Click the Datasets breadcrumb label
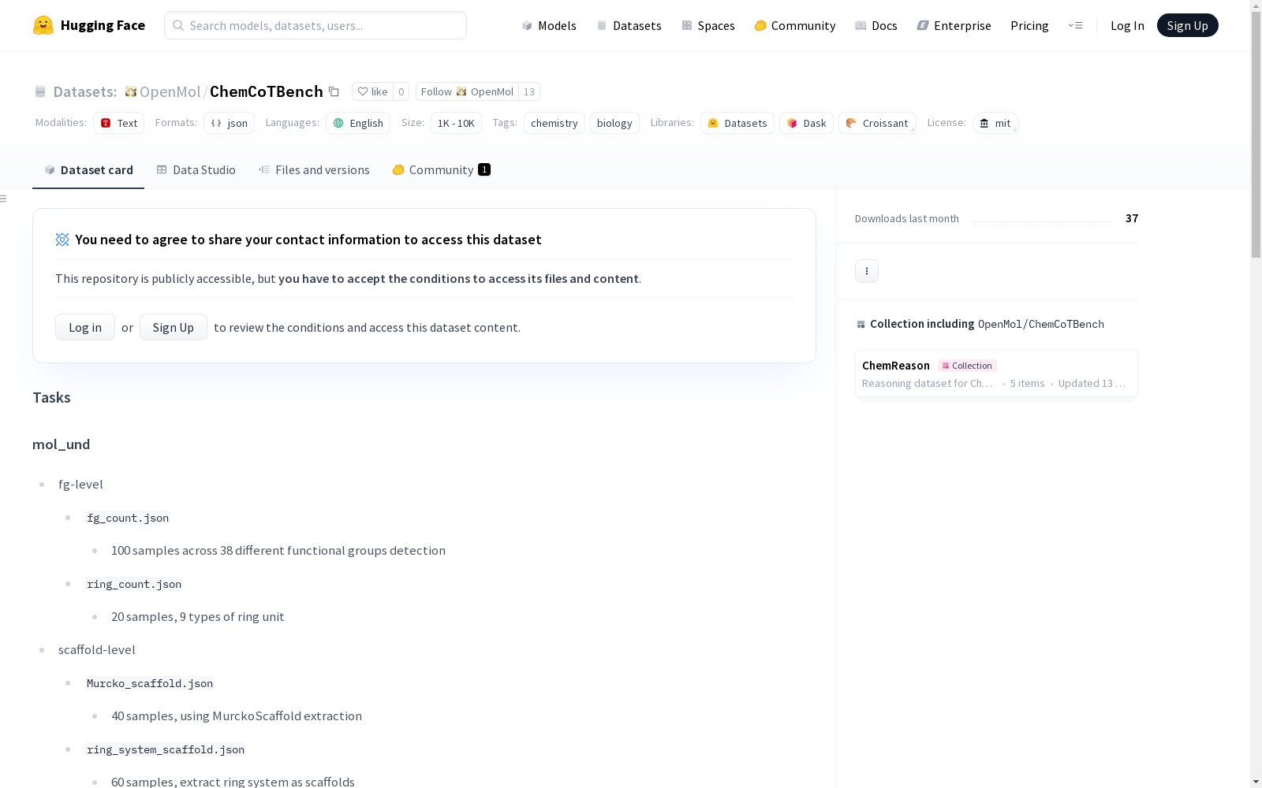The width and height of the screenshot is (1262, 788). coord(84,91)
